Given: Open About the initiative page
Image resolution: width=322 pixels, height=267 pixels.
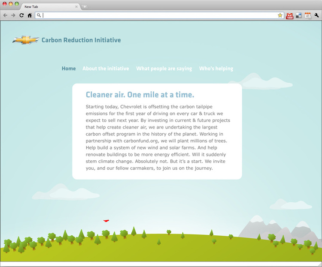Looking at the screenshot, I should click(106, 69).
